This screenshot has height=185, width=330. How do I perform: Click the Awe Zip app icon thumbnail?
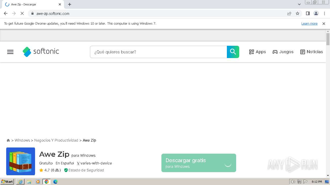tap(21, 161)
